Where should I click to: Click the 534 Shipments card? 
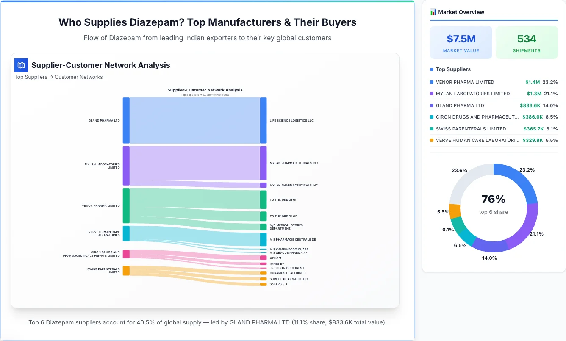(x=527, y=42)
